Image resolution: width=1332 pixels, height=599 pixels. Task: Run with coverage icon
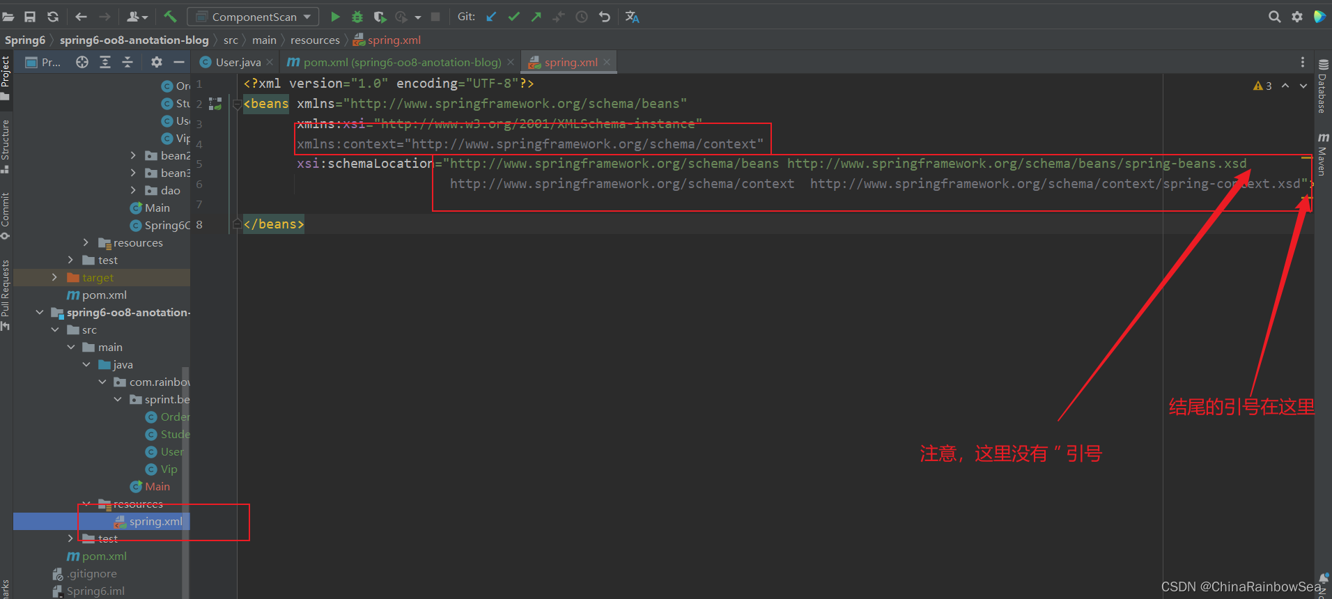[x=380, y=17]
